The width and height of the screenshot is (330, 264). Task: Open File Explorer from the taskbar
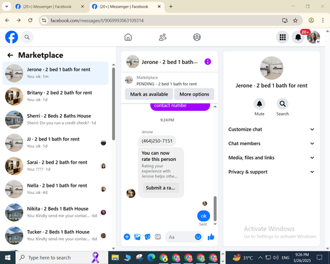coord(115,257)
